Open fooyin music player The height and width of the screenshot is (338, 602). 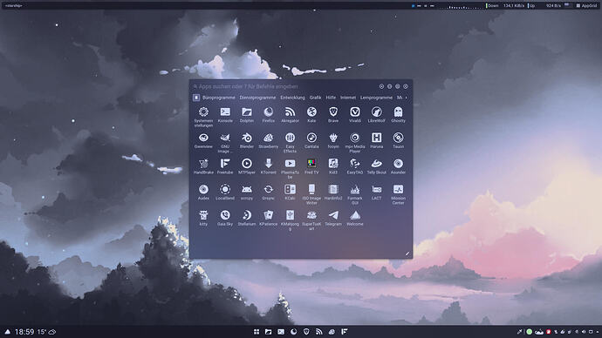coord(333,140)
